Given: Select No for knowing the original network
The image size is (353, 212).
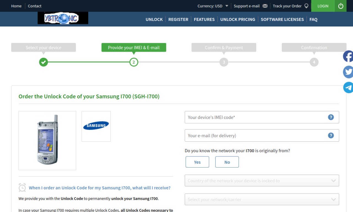Looking at the screenshot, I should (x=227, y=162).
